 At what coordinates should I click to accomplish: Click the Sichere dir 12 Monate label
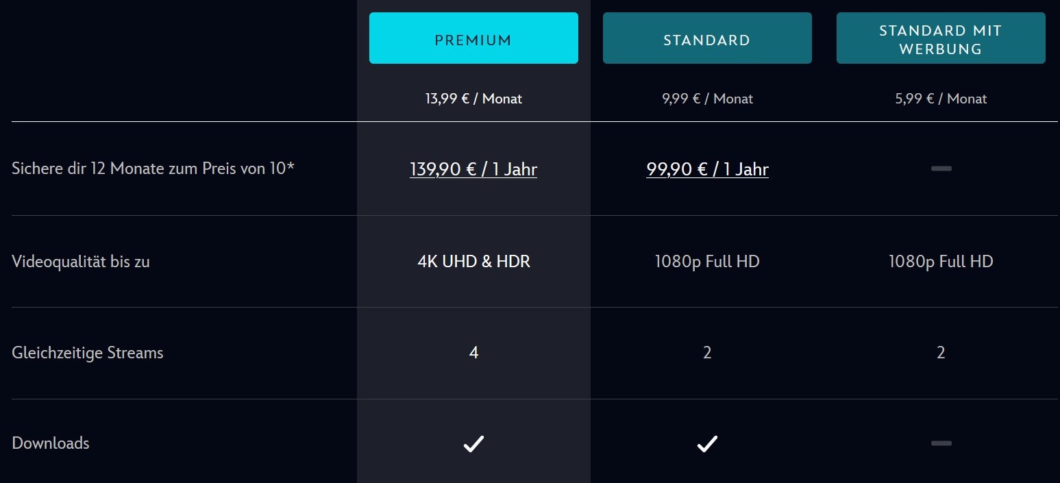(153, 169)
